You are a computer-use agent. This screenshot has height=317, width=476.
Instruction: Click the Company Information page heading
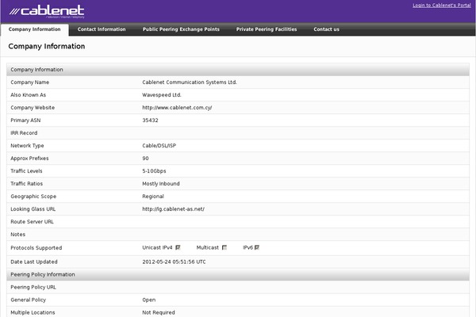[47, 47]
